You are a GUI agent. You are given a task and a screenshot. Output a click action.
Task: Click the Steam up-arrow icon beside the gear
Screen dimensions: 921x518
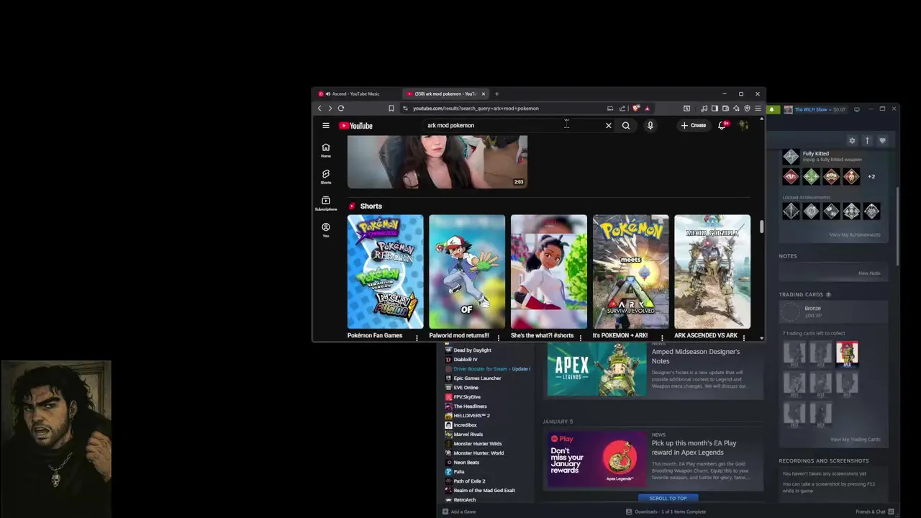(x=867, y=140)
